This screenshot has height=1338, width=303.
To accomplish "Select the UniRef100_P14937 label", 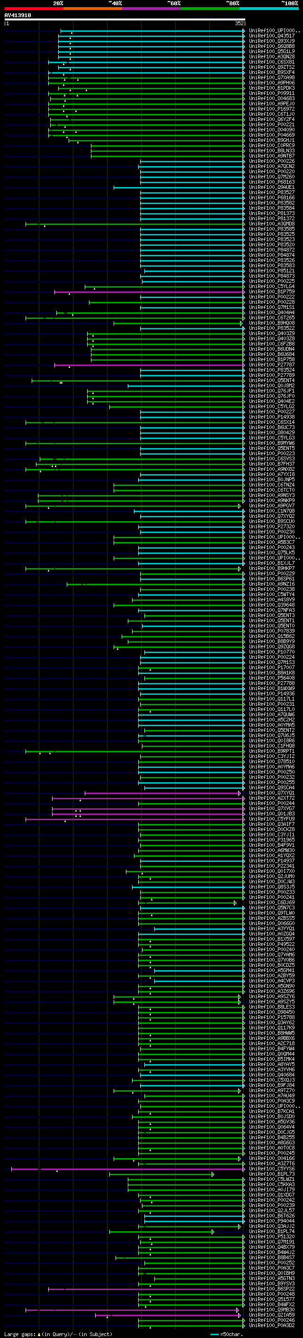I will tap(271, 861).
